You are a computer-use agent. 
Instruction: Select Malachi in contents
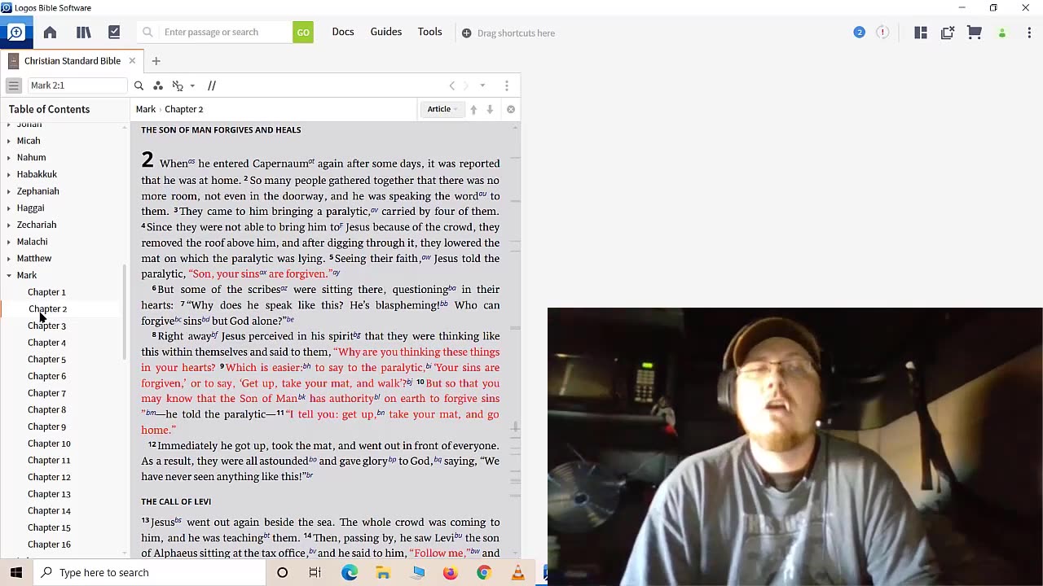[x=33, y=242]
